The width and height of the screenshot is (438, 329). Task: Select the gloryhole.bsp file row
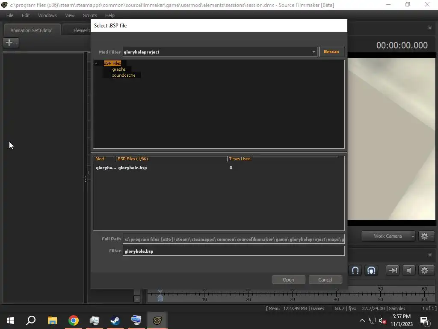tap(219, 168)
